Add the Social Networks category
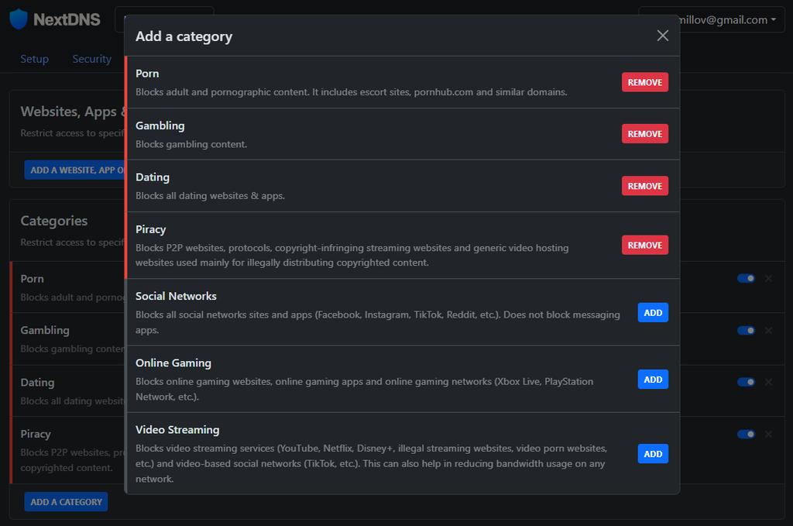 pos(653,312)
